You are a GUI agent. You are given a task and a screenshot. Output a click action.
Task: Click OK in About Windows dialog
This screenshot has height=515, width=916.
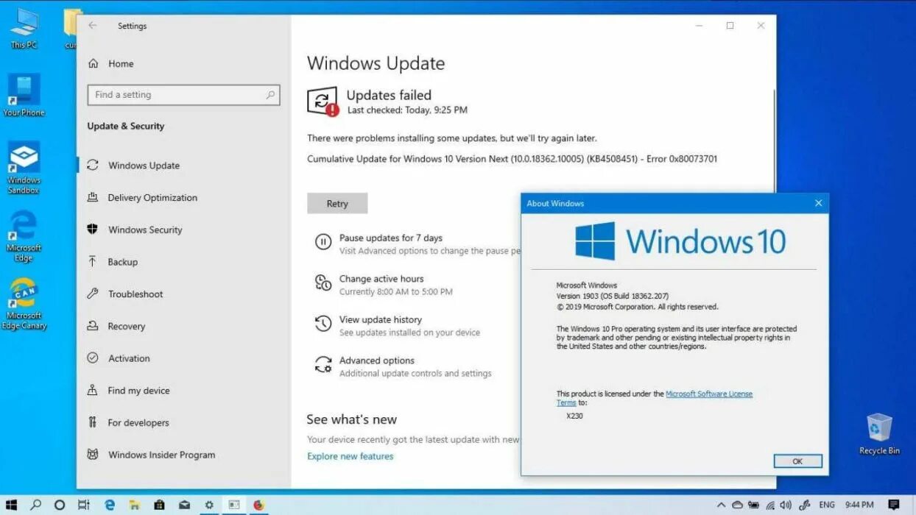797,461
